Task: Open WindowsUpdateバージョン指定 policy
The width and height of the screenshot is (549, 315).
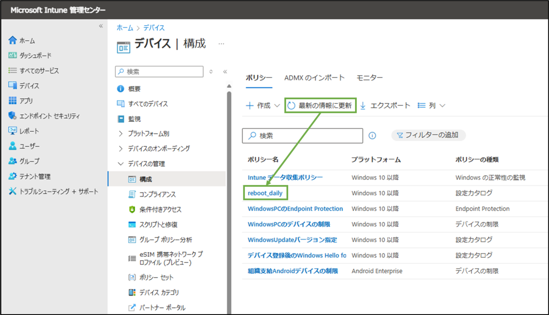Action: [x=292, y=240]
